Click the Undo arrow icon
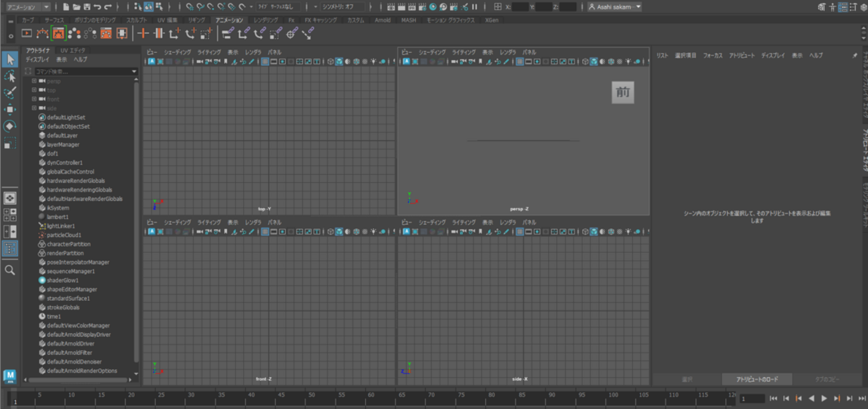 [97, 7]
